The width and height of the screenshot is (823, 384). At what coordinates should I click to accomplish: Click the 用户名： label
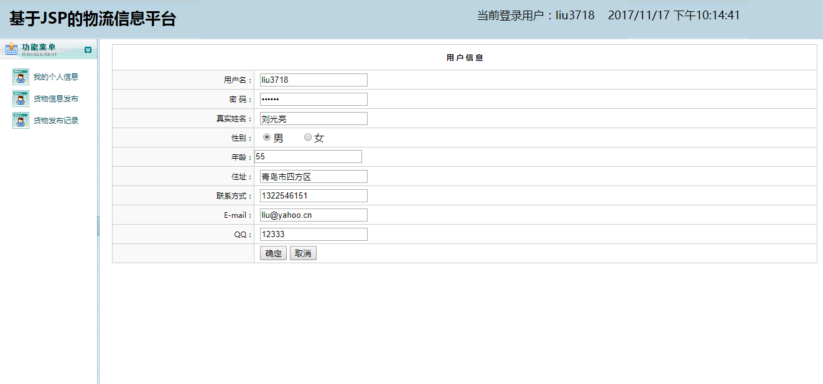(x=238, y=80)
